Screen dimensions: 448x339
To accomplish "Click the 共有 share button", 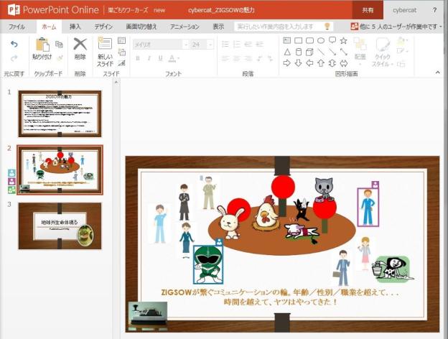I will pos(368,10).
